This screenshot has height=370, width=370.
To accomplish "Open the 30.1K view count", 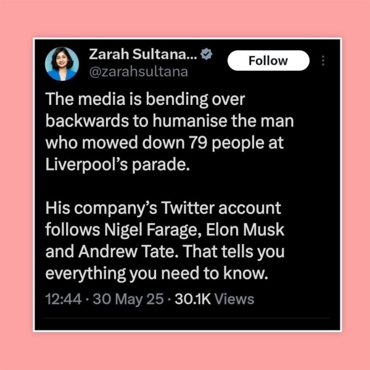I will [192, 299].
